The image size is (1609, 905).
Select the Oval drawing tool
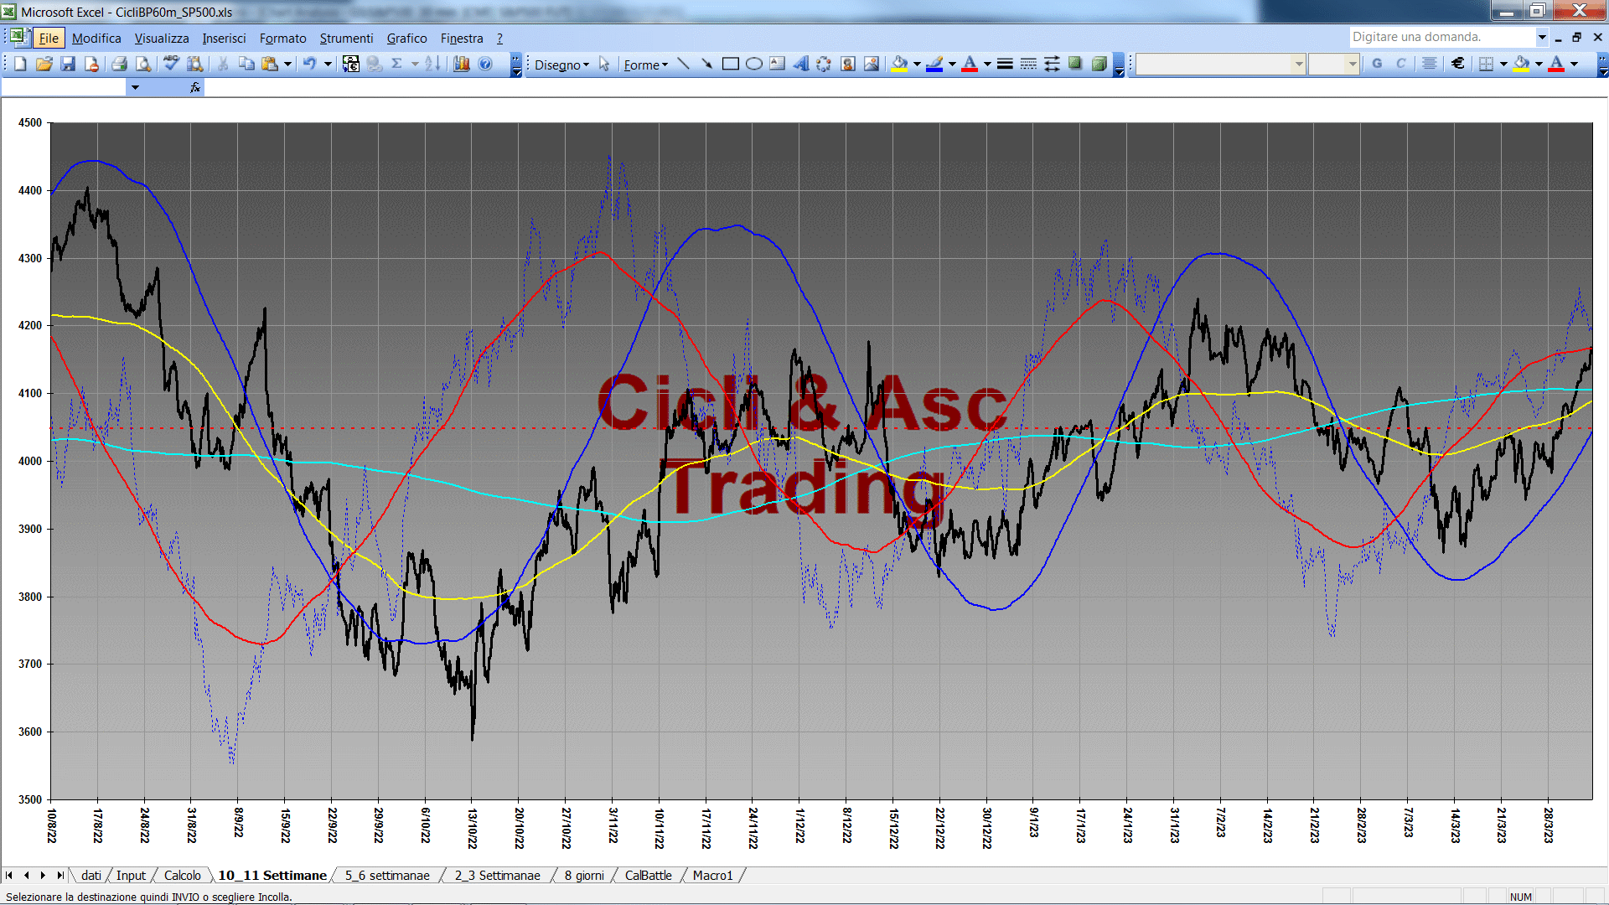(x=753, y=64)
